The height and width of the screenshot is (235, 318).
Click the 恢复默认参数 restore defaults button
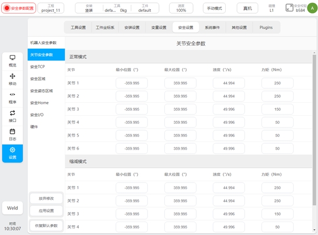(46, 226)
